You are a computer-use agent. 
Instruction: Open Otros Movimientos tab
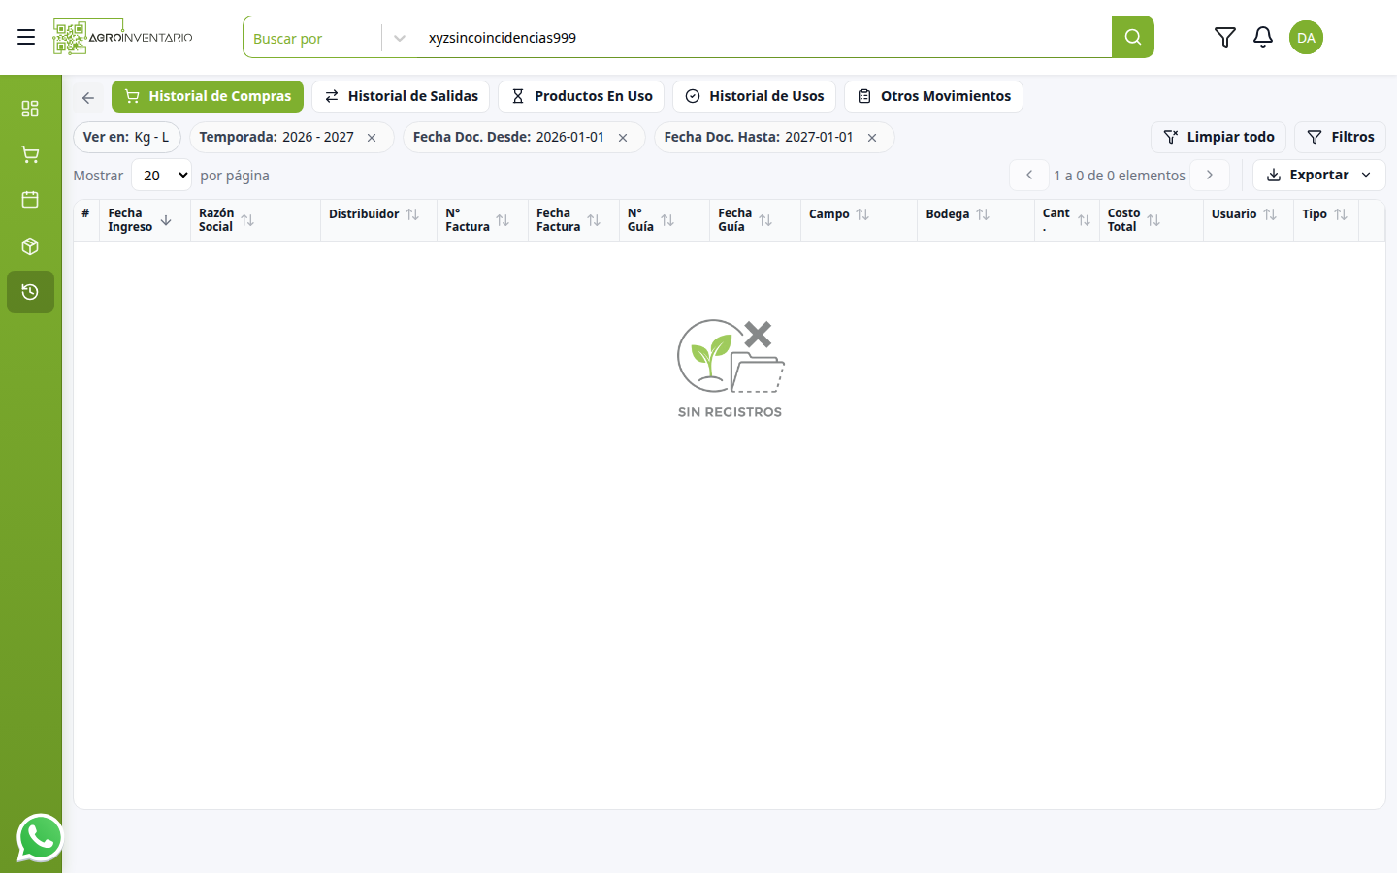933,96
